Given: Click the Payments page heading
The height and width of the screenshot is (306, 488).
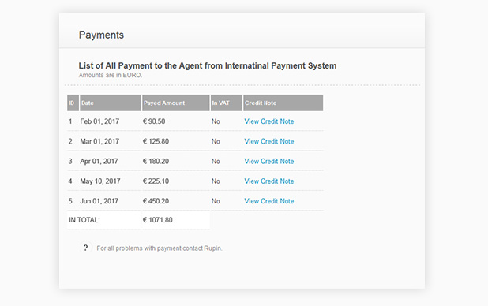Looking at the screenshot, I should (101, 35).
